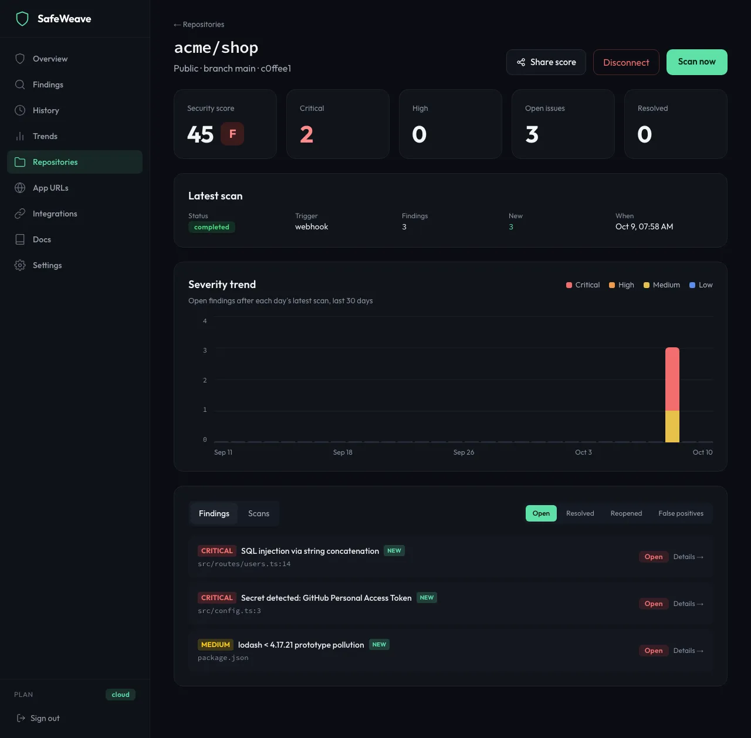Click the Open status badge for SQL injection
This screenshot has height=738, width=751.
pyautogui.click(x=654, y=557)
